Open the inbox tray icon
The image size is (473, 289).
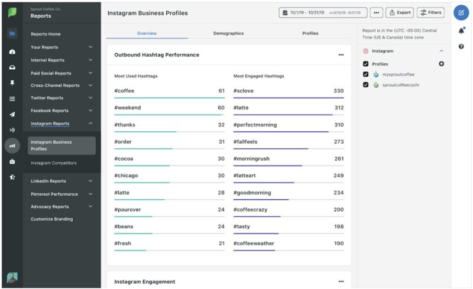(12, 67)
